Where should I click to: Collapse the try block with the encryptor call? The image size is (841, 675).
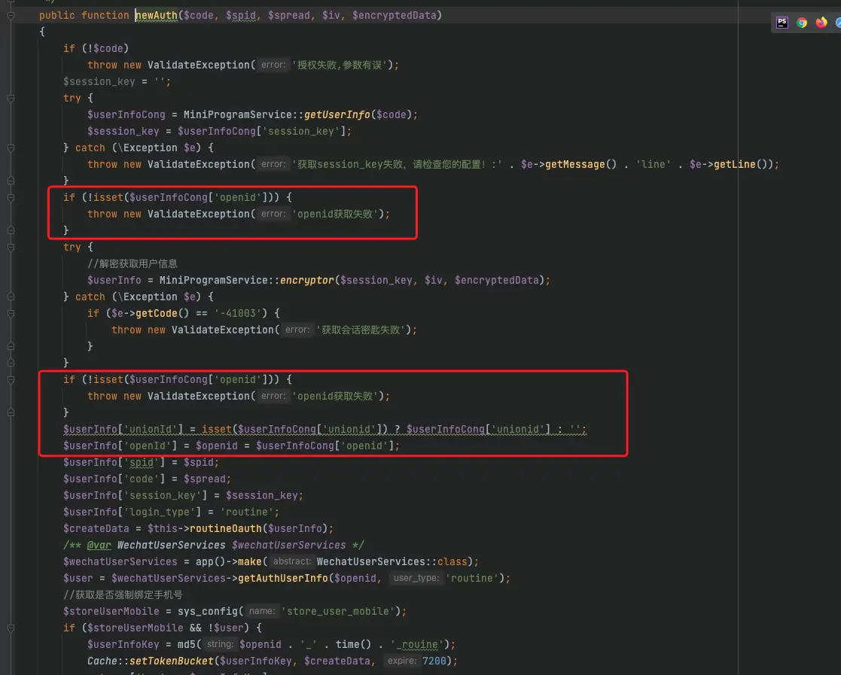(x=11, y=247)
